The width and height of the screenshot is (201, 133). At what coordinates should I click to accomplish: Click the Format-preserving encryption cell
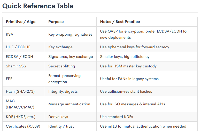65,79
